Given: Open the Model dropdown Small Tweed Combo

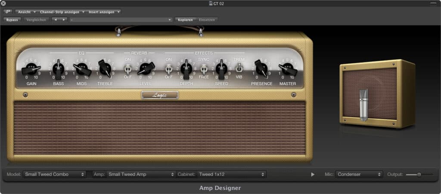Looking at the screenshot, I should coord(55,174).
